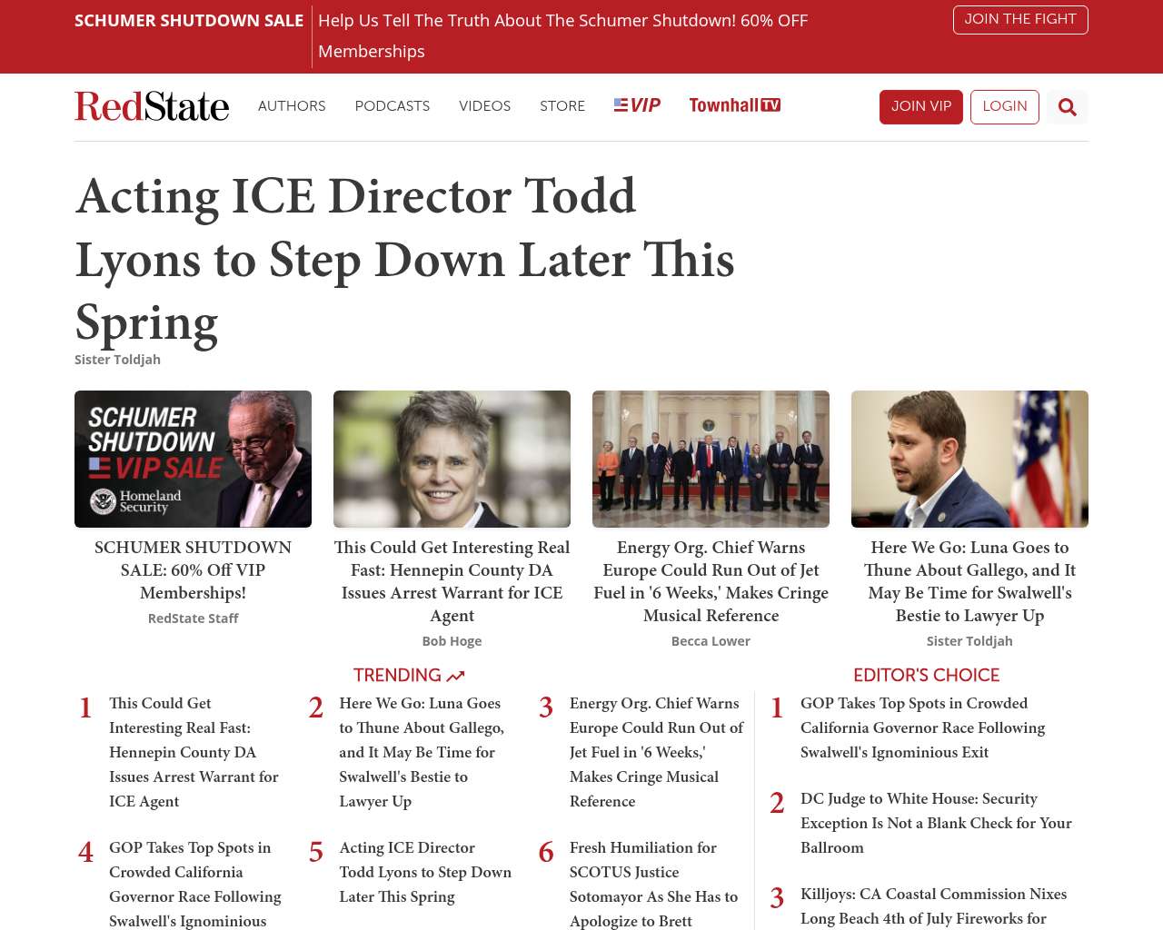Click the Join VIP button
1163x930 pixels.
921,107
